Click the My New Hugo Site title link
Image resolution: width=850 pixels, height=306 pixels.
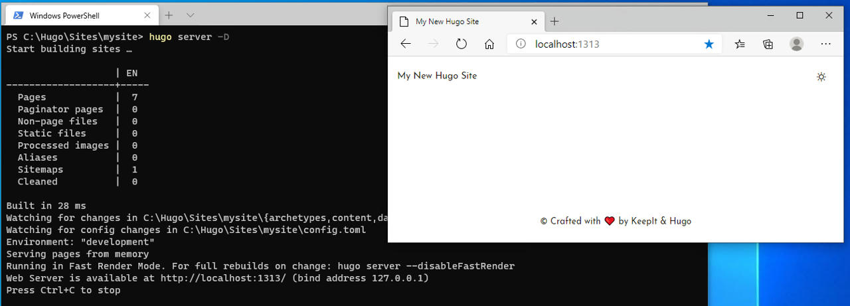[437, 76]
